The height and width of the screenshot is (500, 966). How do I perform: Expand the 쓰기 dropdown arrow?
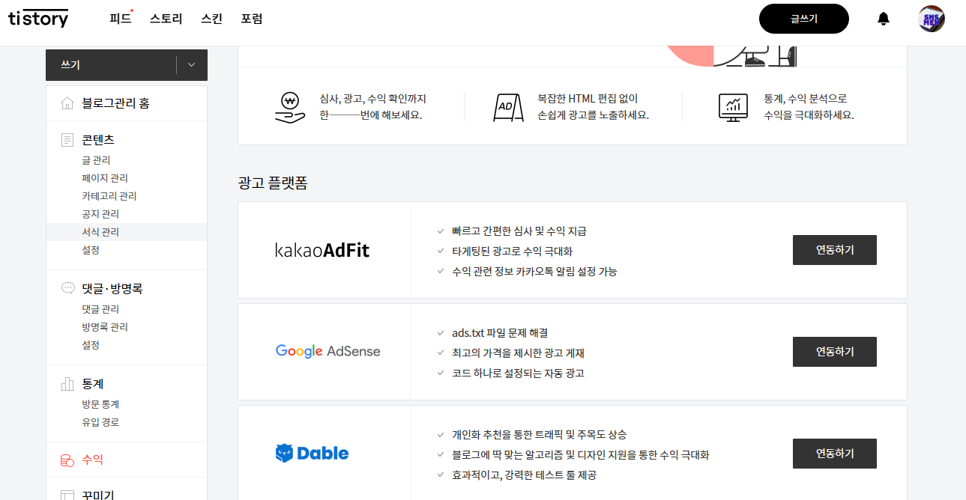(x=192, y=65)
